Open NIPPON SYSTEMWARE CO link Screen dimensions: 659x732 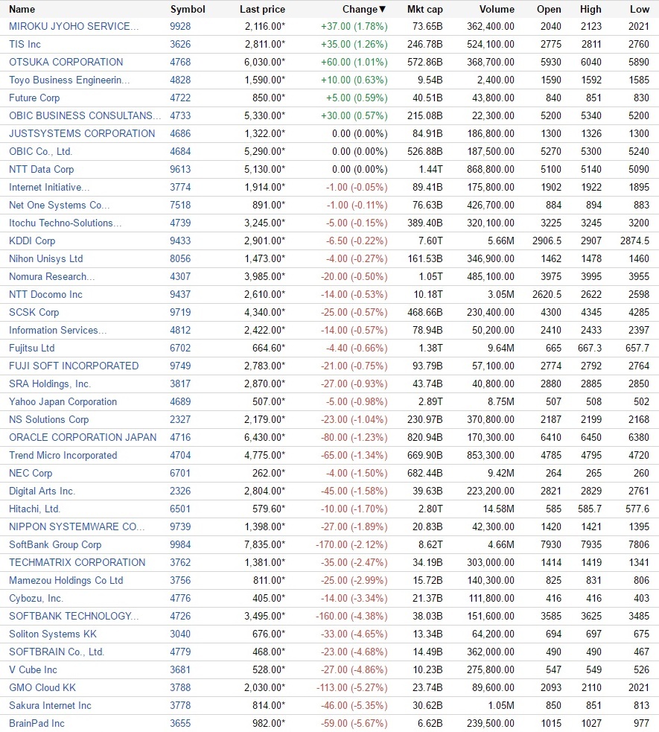[77, 527]
